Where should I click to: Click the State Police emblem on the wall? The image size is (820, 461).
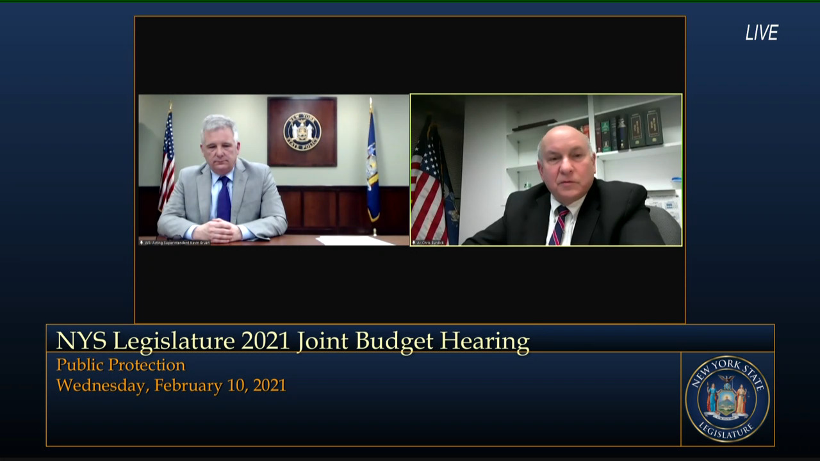coord(302,131)
